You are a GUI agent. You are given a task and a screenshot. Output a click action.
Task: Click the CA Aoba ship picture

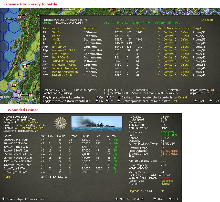click(x=97, y=124)
